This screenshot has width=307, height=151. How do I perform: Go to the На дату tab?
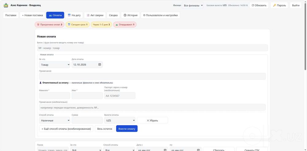pyautogui.click(x=74, y=15)
